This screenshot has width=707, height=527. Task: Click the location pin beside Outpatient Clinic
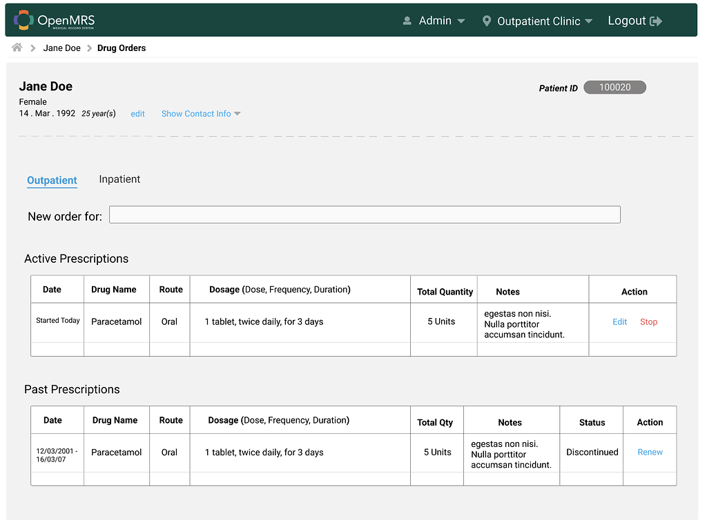[489, 21]
